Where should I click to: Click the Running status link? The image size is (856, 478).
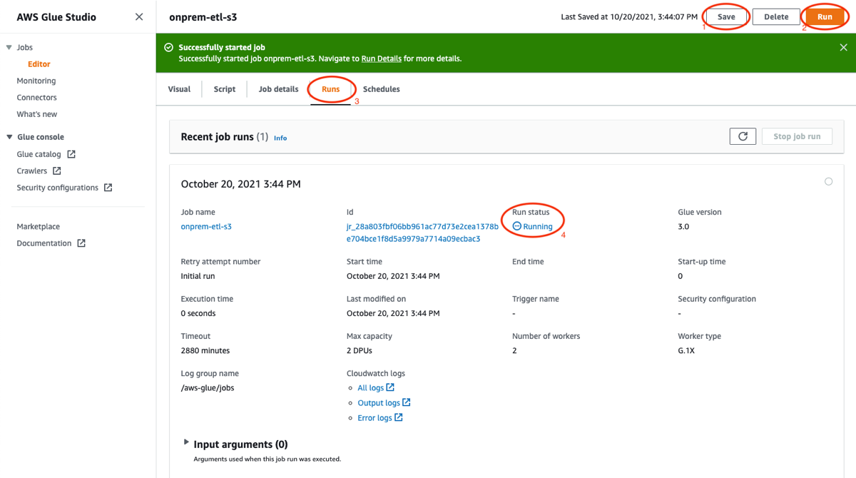pos(538,227)
